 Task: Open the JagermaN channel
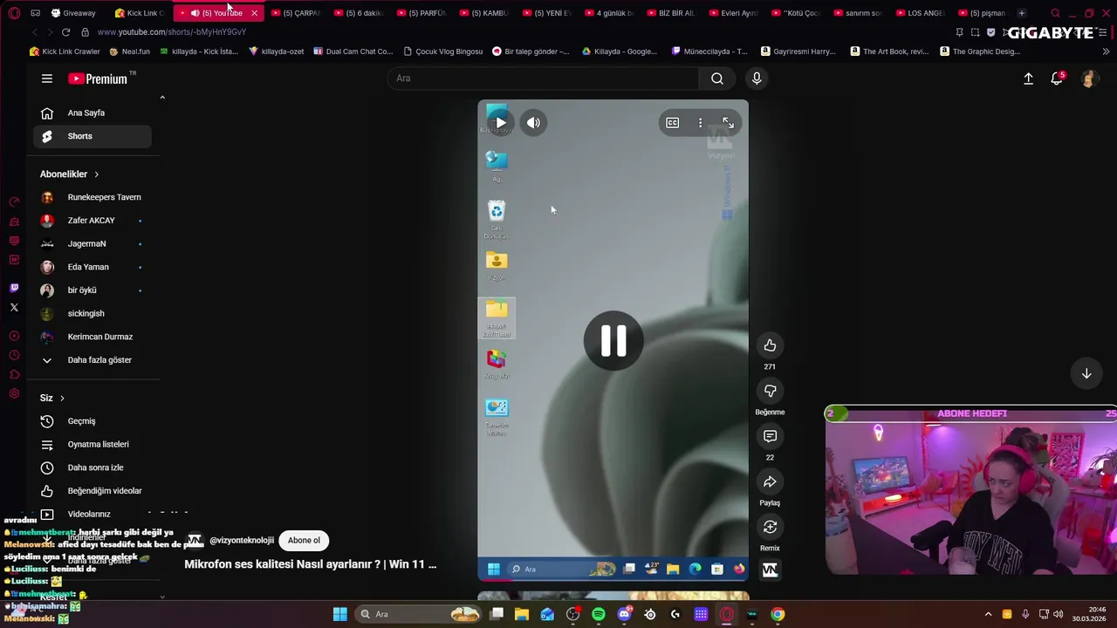(x=93, y=243)
